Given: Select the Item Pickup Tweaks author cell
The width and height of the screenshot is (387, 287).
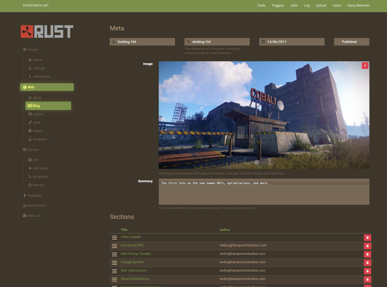Looking at the screenshot, I should (x=242, y=254).
